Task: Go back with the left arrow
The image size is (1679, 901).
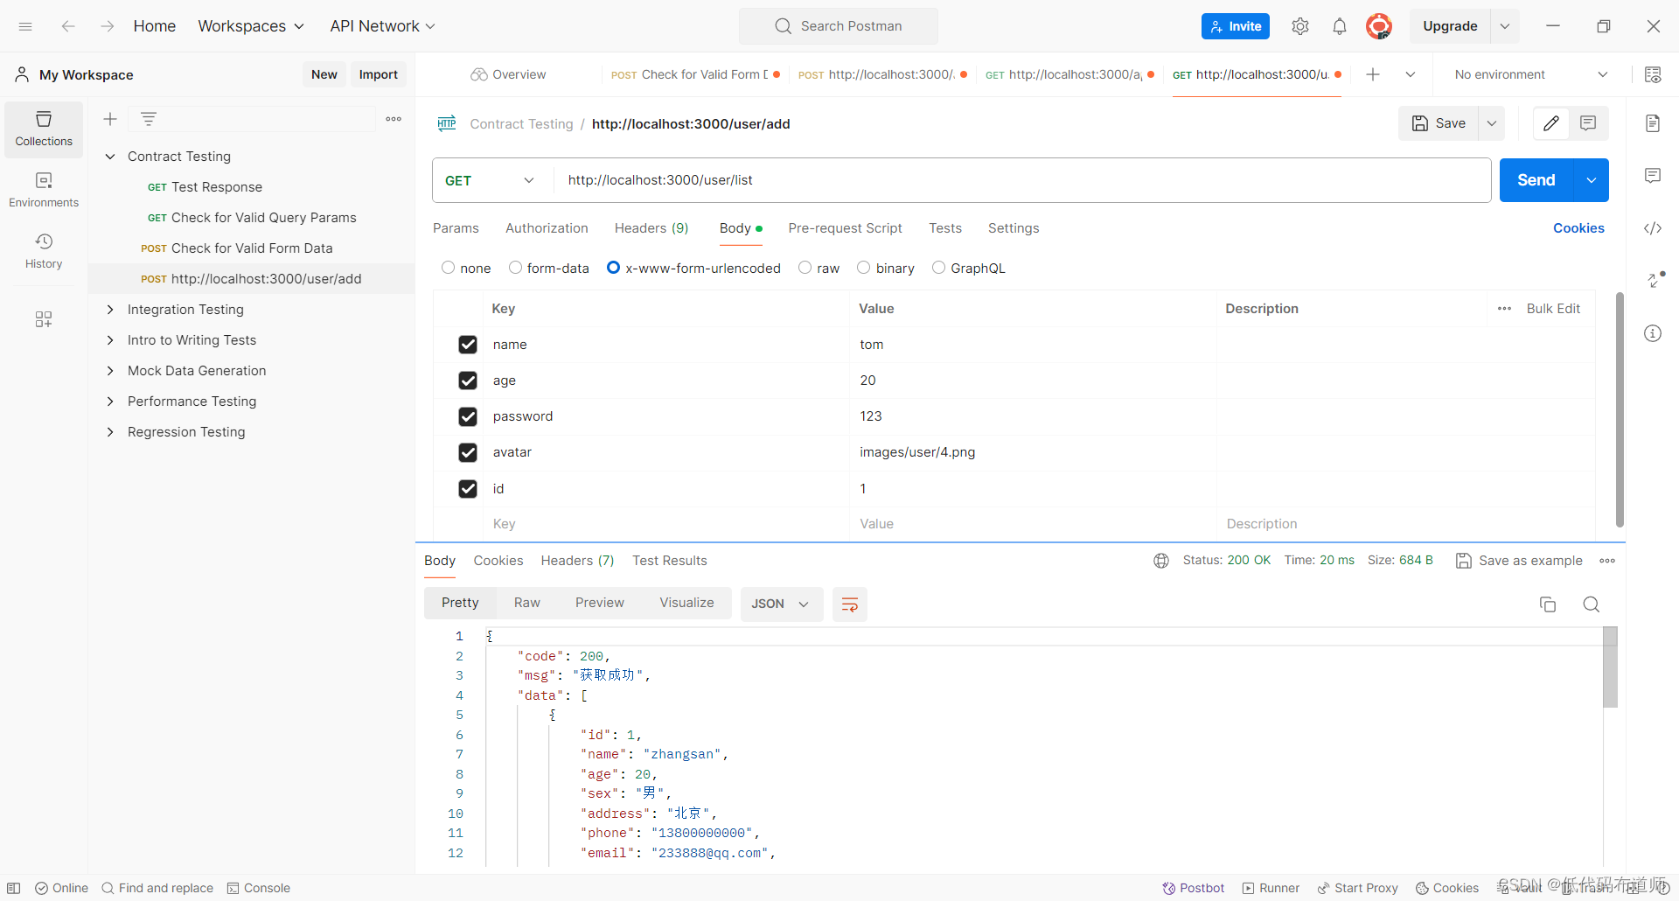Action: click(68, 26)
